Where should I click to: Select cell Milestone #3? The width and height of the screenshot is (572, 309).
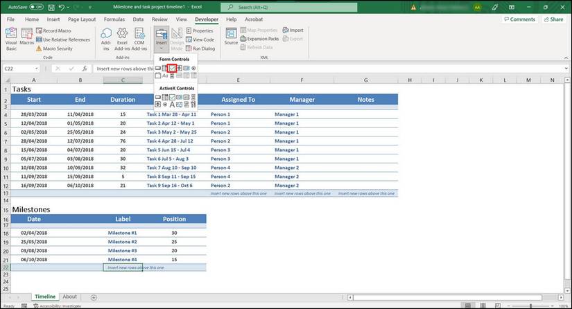[123, 250]
